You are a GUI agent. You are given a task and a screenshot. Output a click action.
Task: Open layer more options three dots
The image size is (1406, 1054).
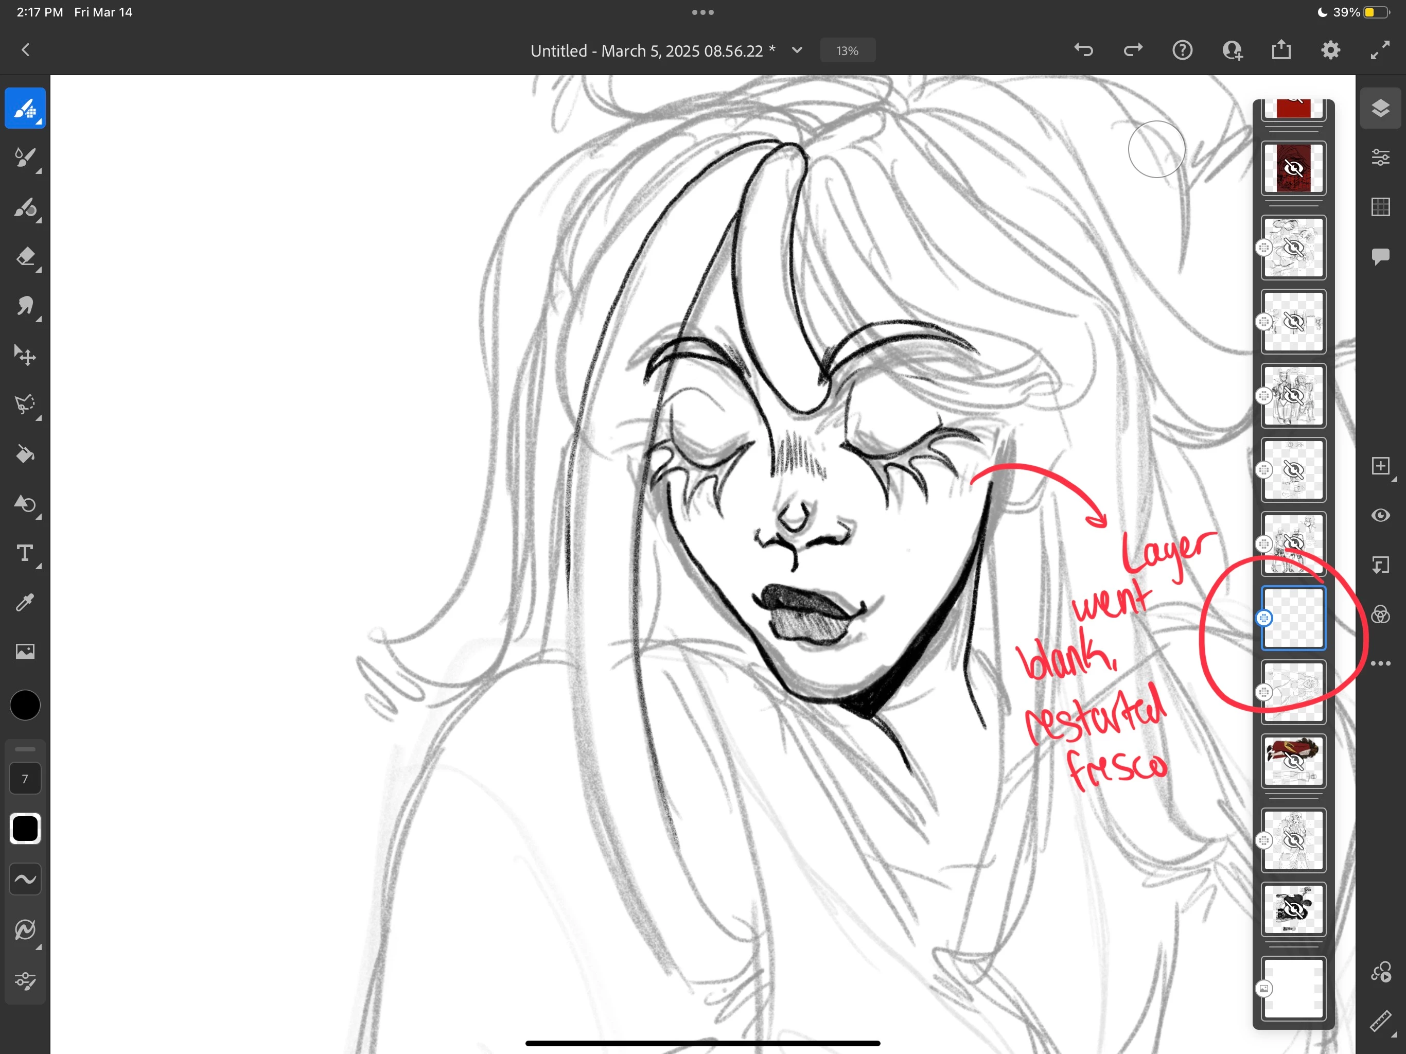coord(1380,664)
